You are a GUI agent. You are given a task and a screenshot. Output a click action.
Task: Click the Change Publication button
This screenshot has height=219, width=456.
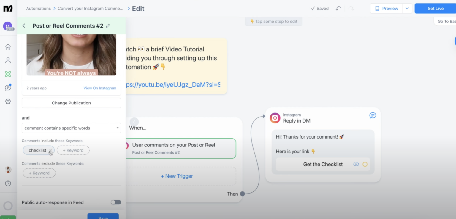coord(71,103)
